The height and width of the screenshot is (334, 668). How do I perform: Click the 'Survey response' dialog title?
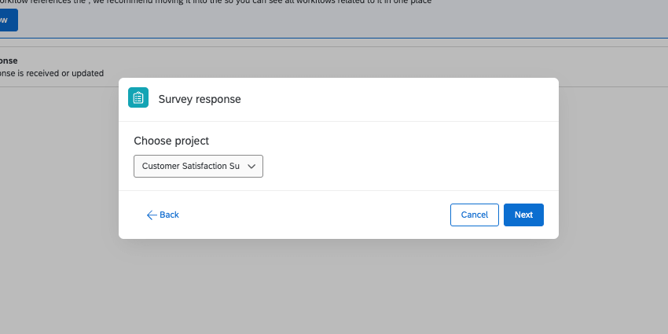pos(200,99)
